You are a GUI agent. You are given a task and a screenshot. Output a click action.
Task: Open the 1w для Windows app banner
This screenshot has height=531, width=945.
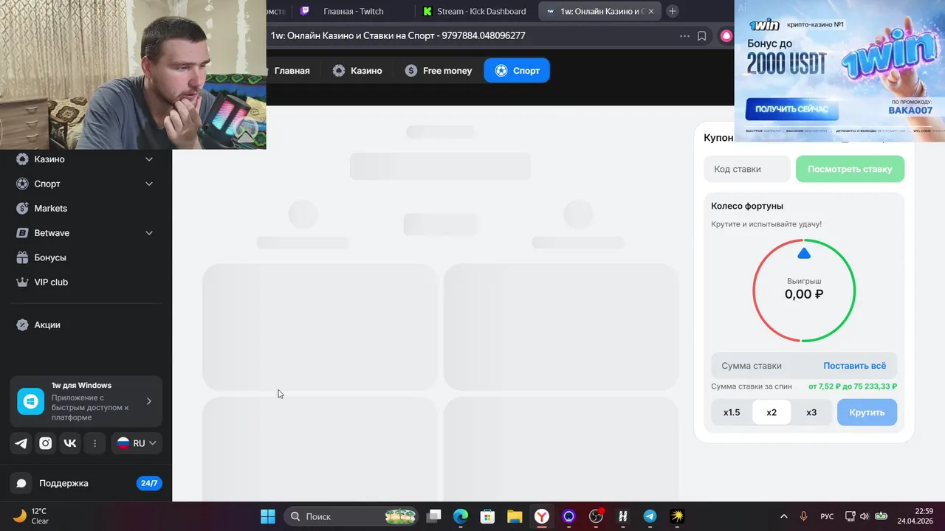86,401
